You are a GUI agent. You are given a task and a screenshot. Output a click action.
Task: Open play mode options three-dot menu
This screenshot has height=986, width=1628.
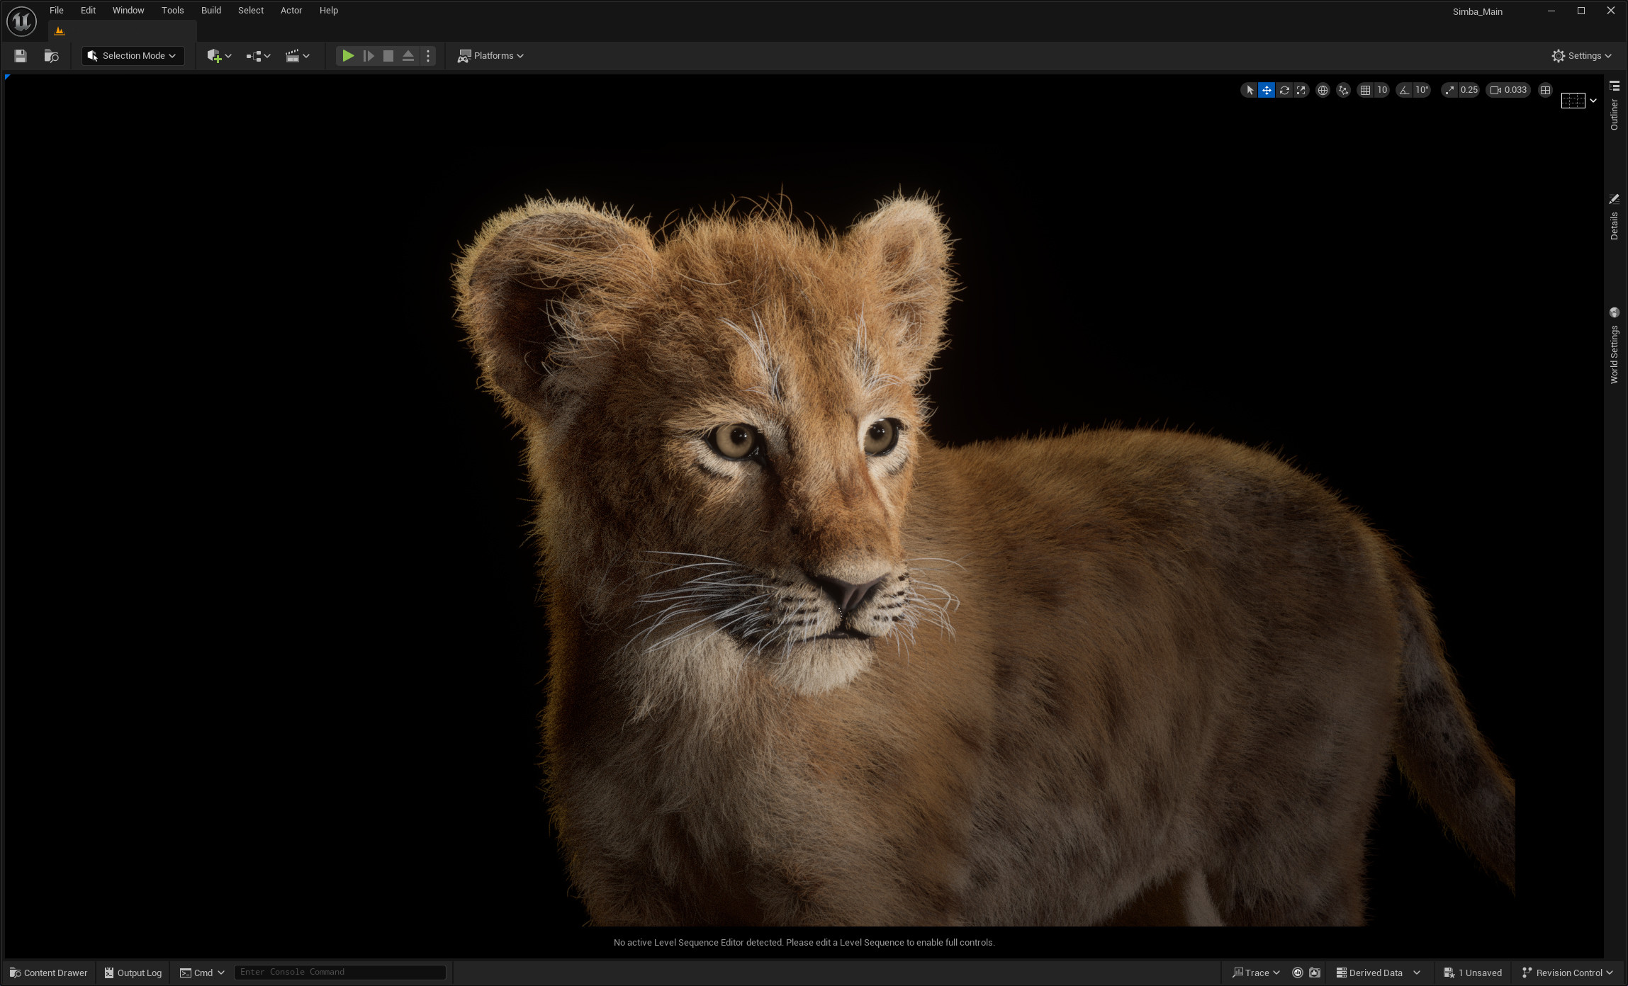tap(428, 56)
